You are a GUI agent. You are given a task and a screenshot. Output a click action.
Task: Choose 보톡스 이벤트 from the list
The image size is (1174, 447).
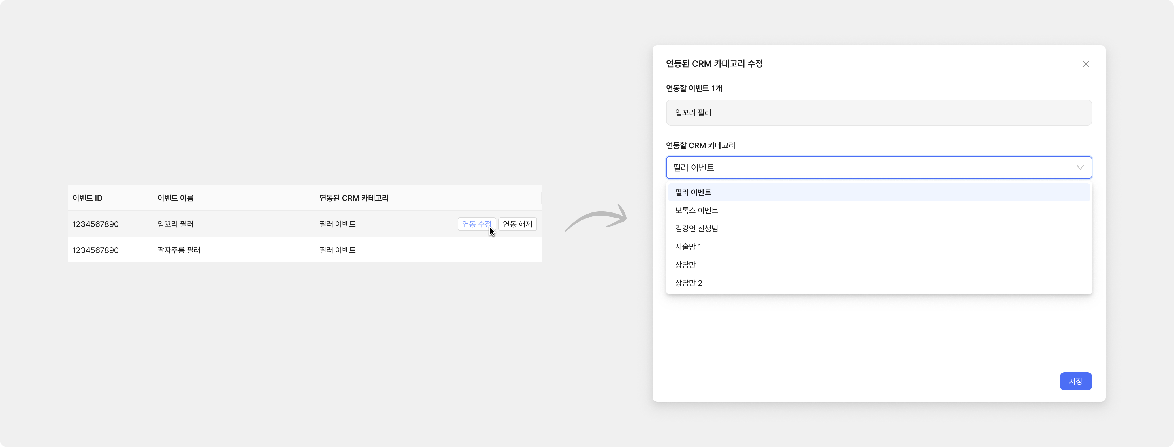coord(696,210)
